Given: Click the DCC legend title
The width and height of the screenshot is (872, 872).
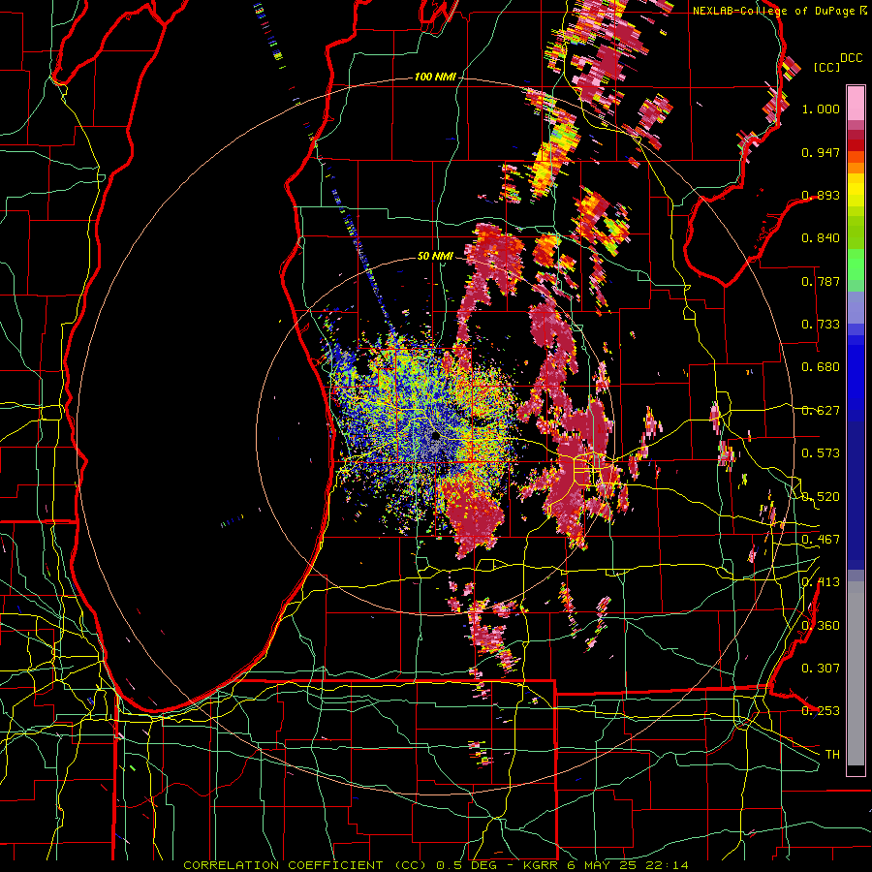Looking at the screenshot, I should [x=851, y=58].
